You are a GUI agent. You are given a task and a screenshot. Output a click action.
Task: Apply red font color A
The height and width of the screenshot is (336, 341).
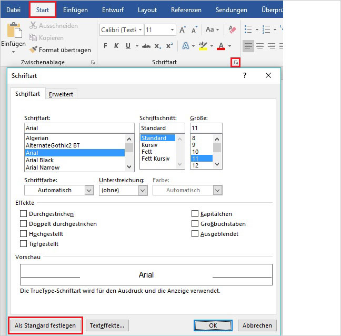221,46
